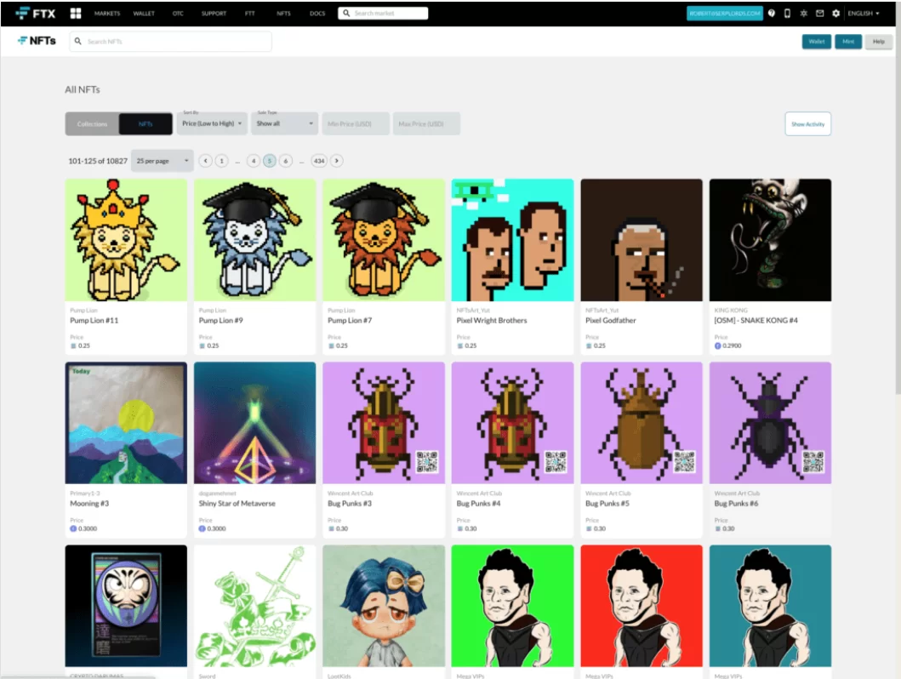Open the WALLET menu
Viewport: 901px width, 679px height.
coord(144,14)
